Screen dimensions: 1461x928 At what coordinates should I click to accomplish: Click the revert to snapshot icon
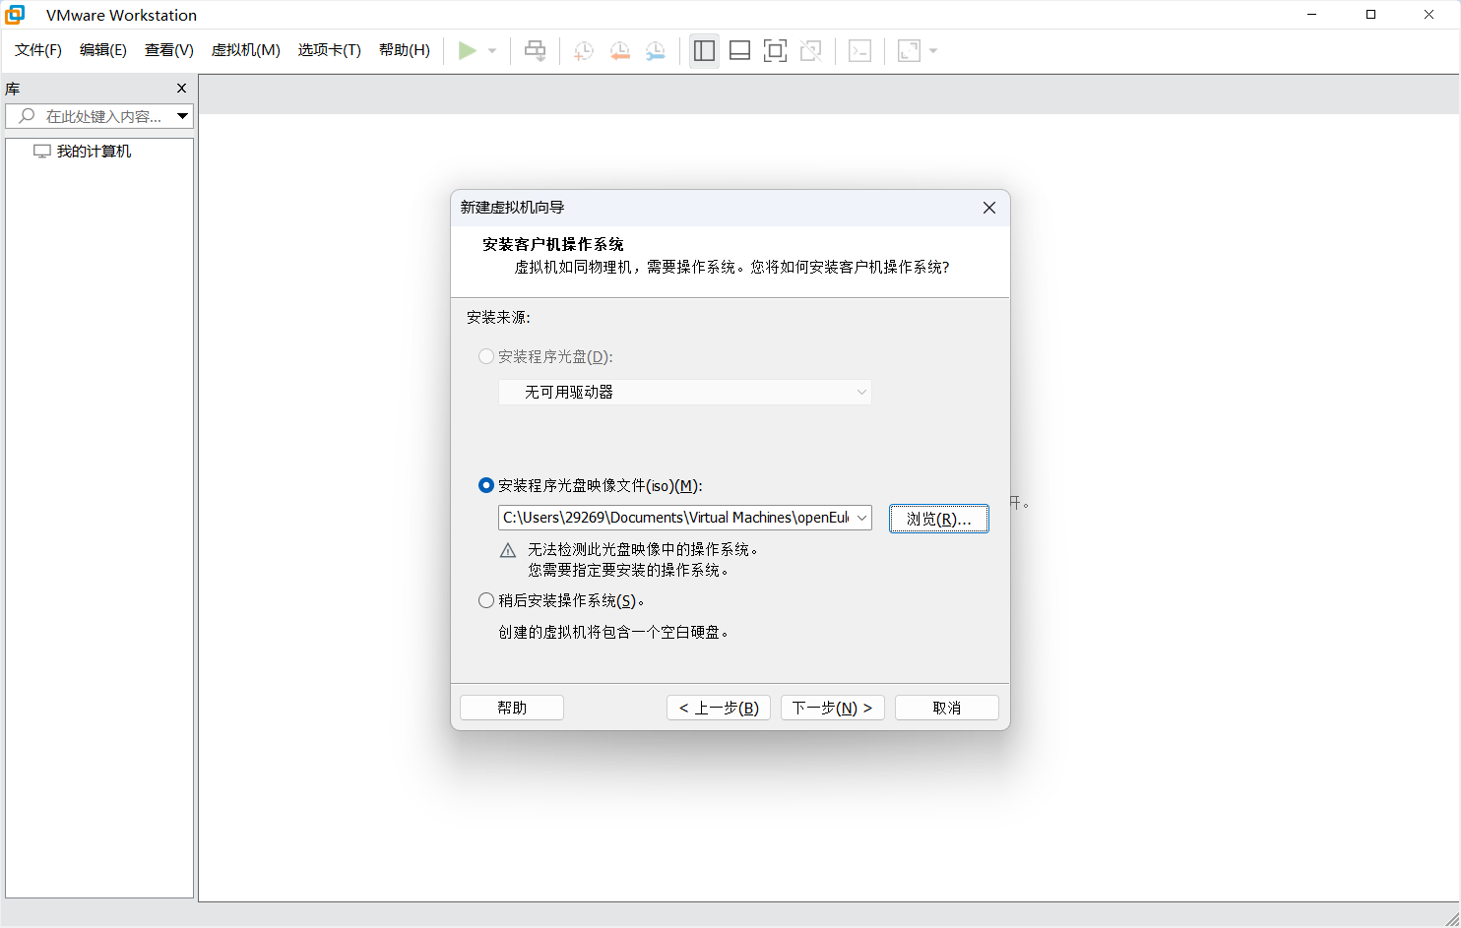620,51
